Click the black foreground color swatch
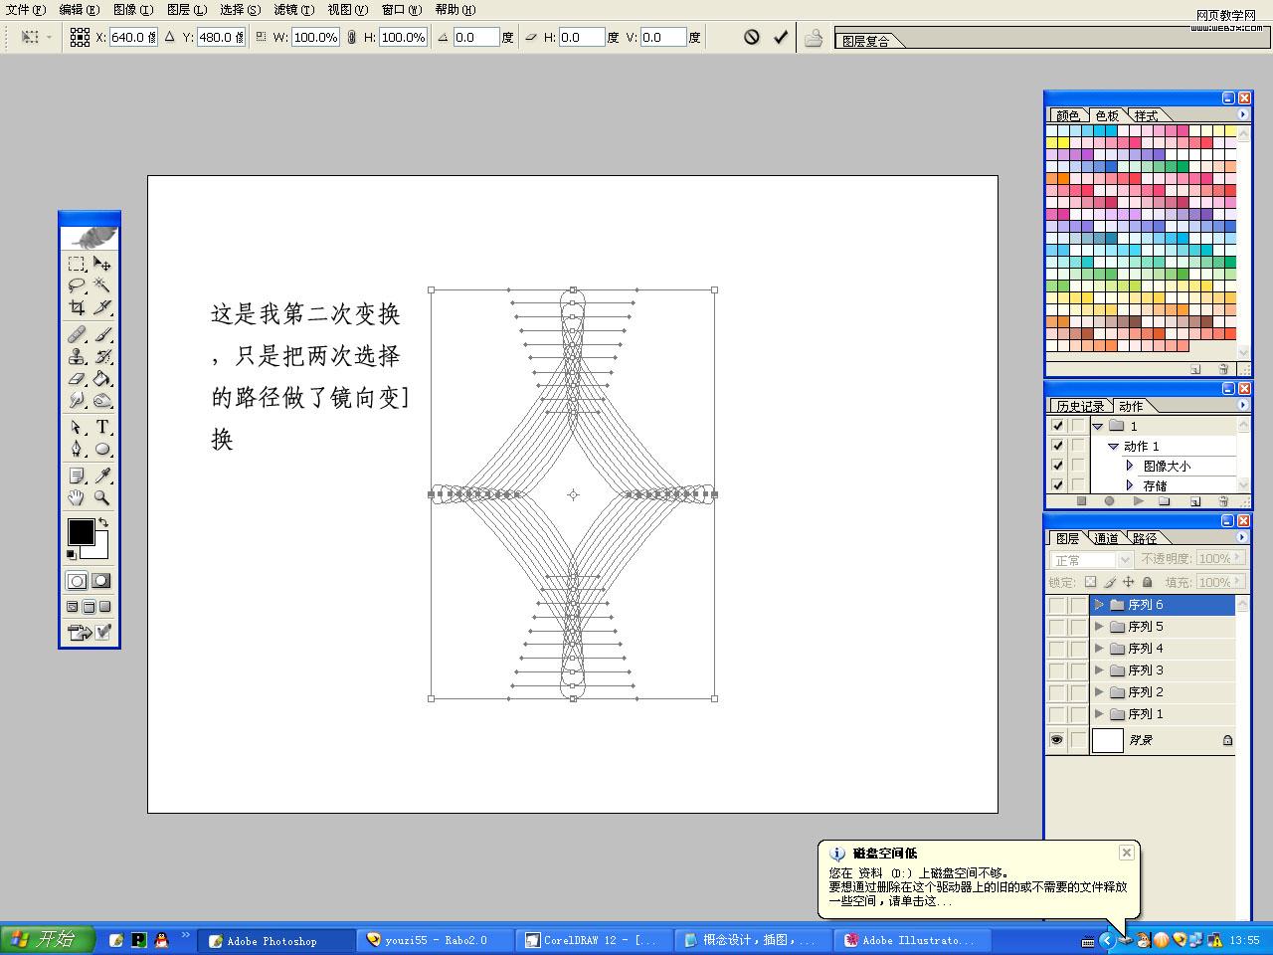The height and width of the screenshot is (955, 1273). [81, 532]
